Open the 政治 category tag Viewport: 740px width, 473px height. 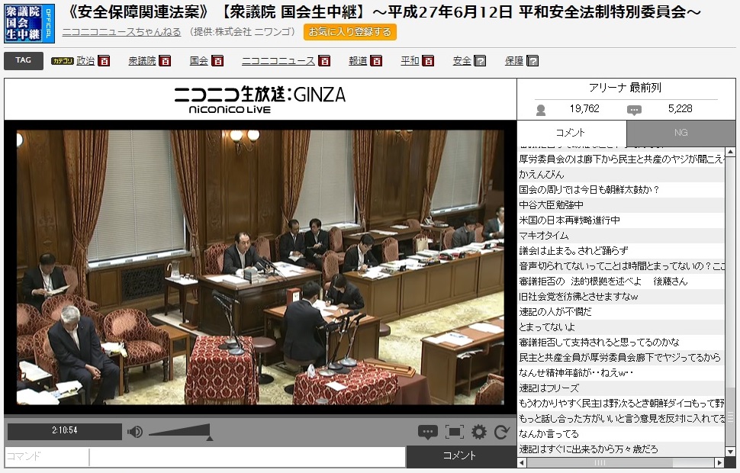[85, 60]
